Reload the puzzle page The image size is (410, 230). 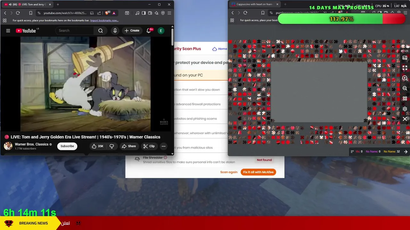coord(245,13)
